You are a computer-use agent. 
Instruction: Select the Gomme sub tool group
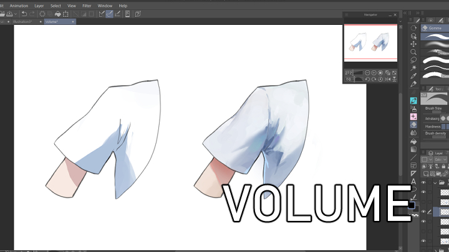(x=435, y=28)
